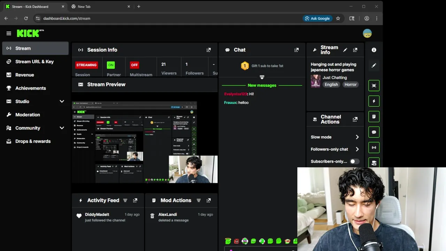Switch to the New Tab browser tab
This screenshot has width=446, height=251.
pyautogui.click(x=100, y=7)
